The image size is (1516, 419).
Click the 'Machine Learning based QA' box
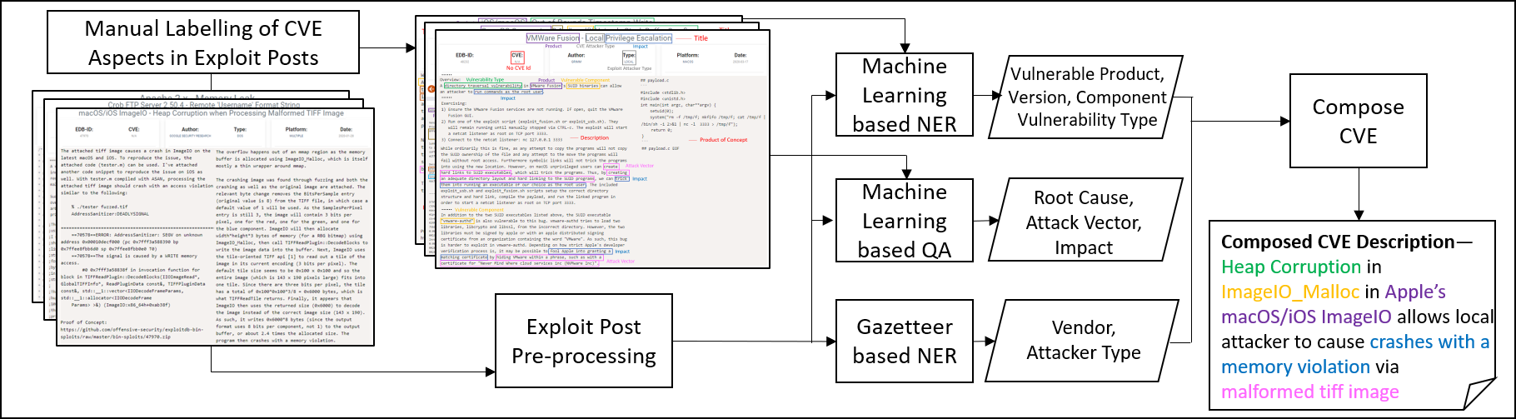tap(905, 221)
